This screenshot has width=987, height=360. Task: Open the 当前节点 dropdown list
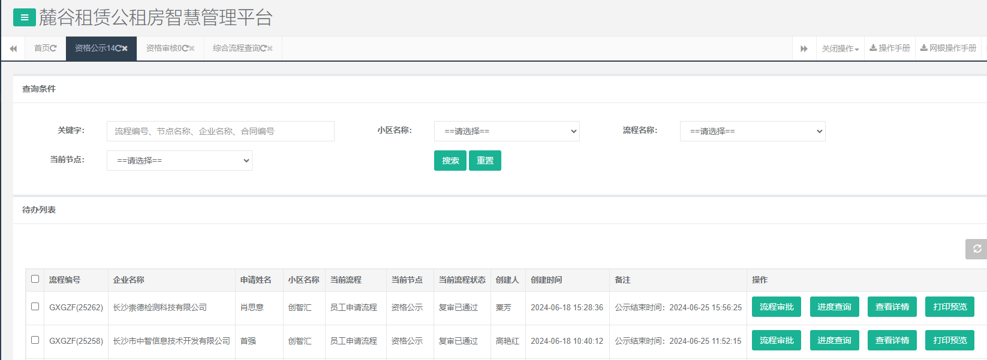[179, 161]
